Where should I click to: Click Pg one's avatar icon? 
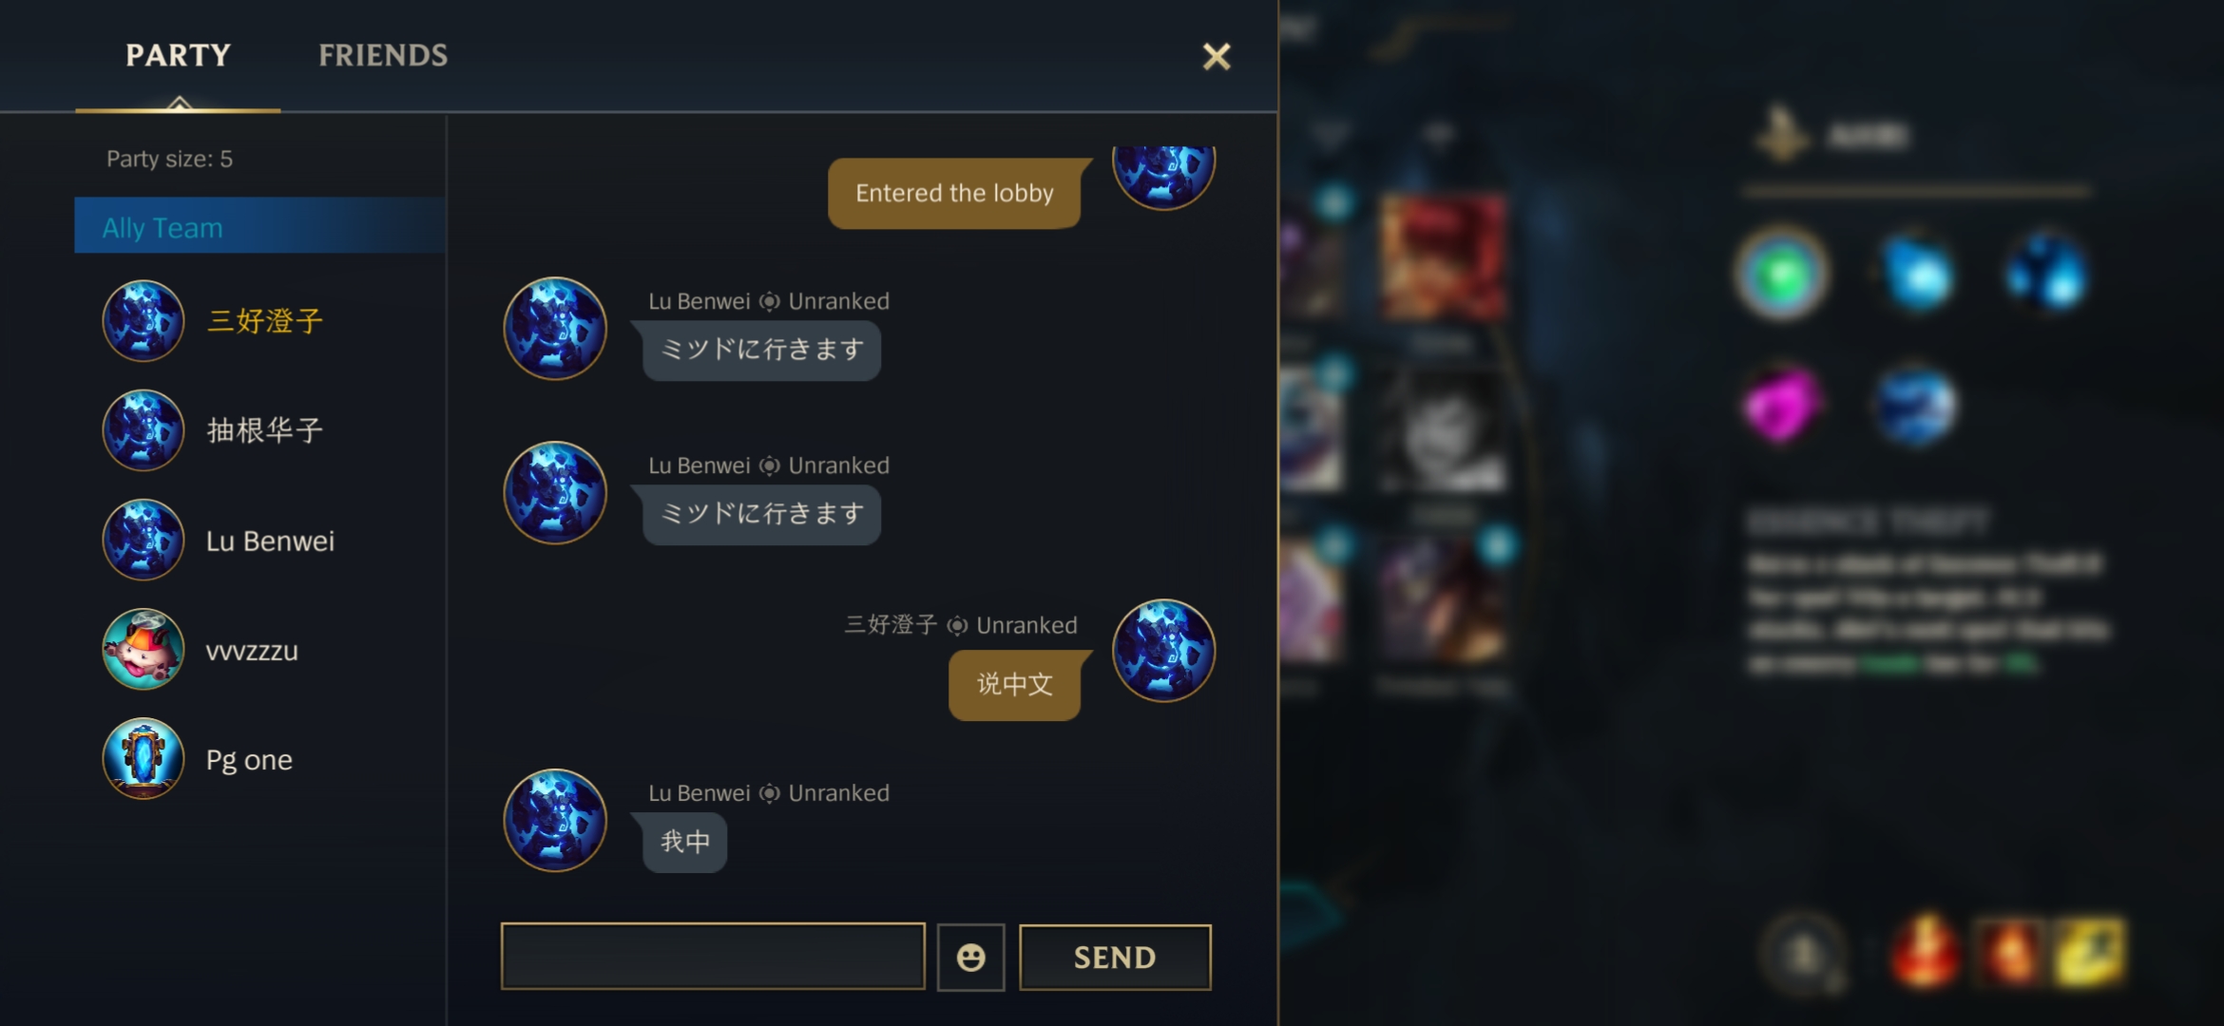144,759
